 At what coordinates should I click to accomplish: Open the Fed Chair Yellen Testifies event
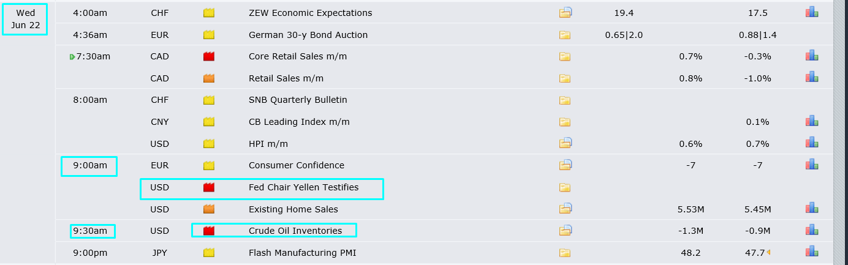[303, 187]
